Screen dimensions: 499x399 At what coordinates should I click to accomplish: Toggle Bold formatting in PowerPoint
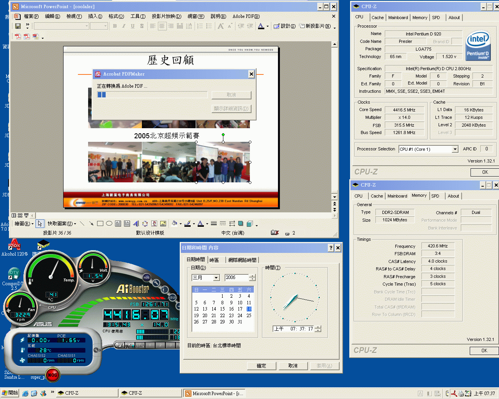click(x=115, y=26)
